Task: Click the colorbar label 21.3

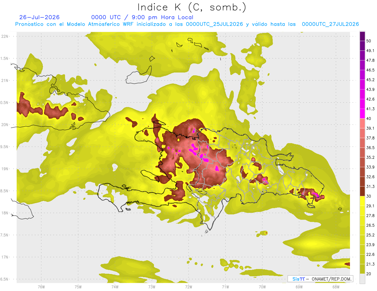Action: click(370, 264)
